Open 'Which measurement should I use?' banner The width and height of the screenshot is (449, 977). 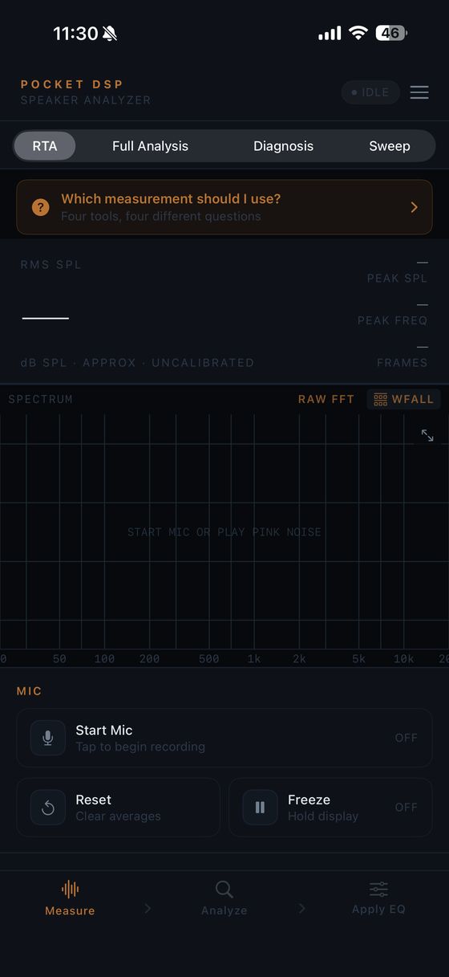224,207
